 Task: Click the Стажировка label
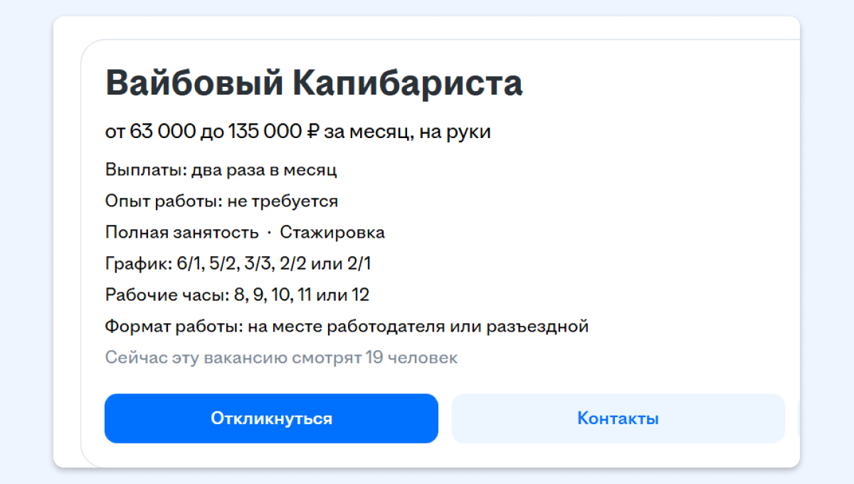[332, 233]
